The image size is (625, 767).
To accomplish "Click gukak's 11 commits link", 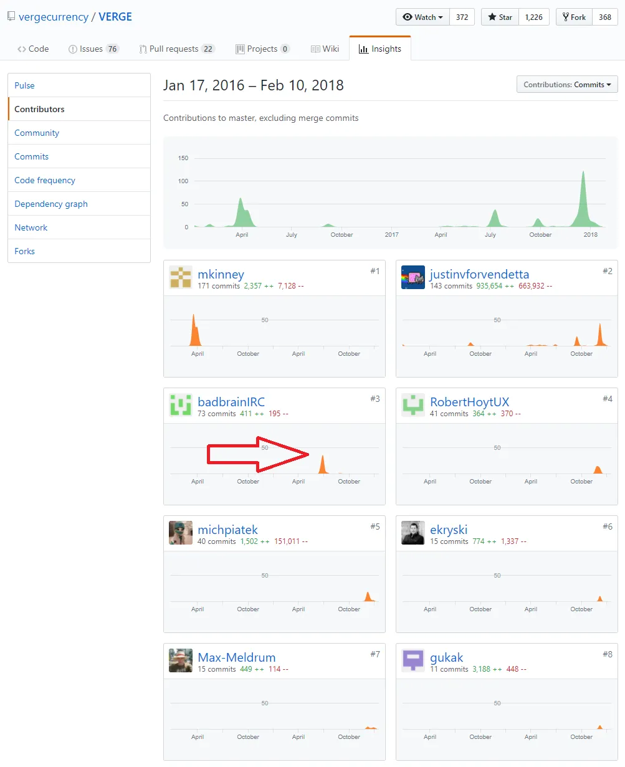I will coord(449,669).
